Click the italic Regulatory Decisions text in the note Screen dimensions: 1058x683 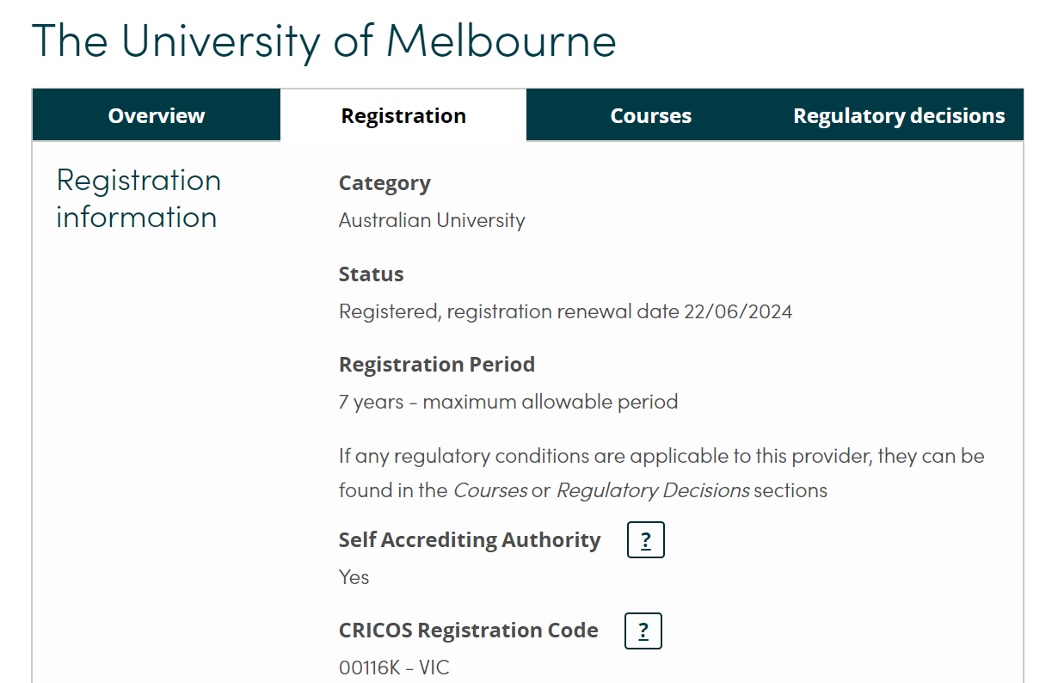point(653,490)
